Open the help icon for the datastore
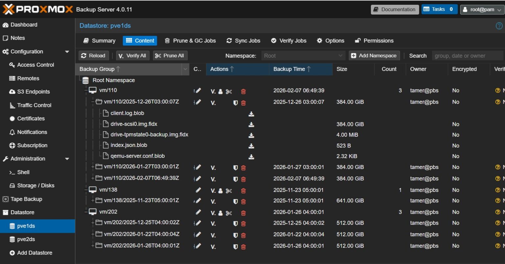 click(x=499, y=26)
